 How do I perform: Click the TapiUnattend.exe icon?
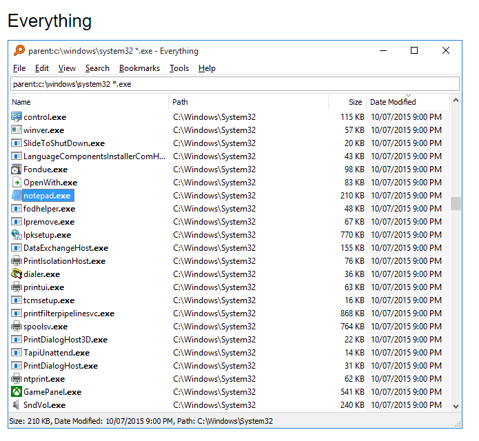click(x=17, y=352)
